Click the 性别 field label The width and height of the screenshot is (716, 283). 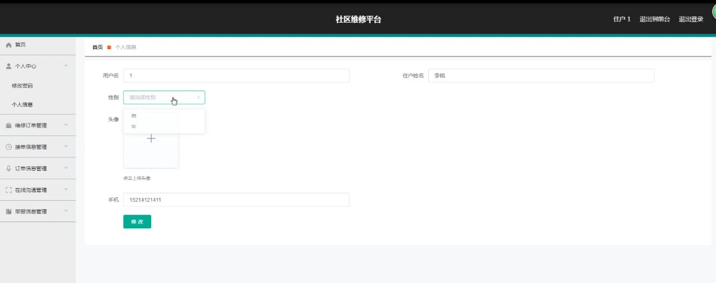pos(113,98)
